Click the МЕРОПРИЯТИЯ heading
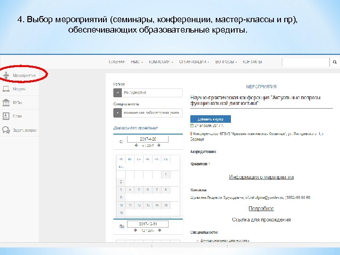340x255 pixels. [261, 87]
